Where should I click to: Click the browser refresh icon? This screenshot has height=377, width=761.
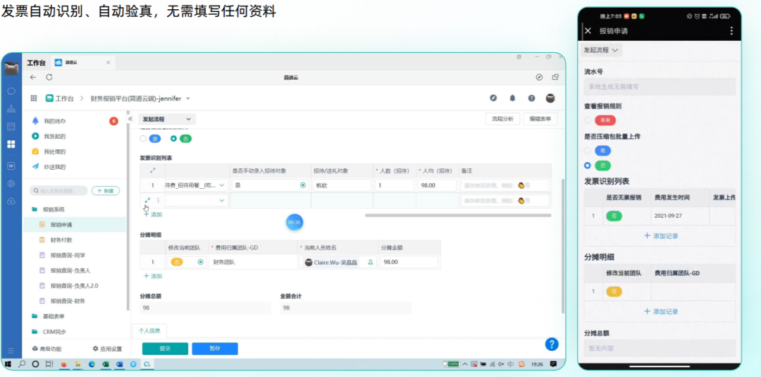click(49, 77)
